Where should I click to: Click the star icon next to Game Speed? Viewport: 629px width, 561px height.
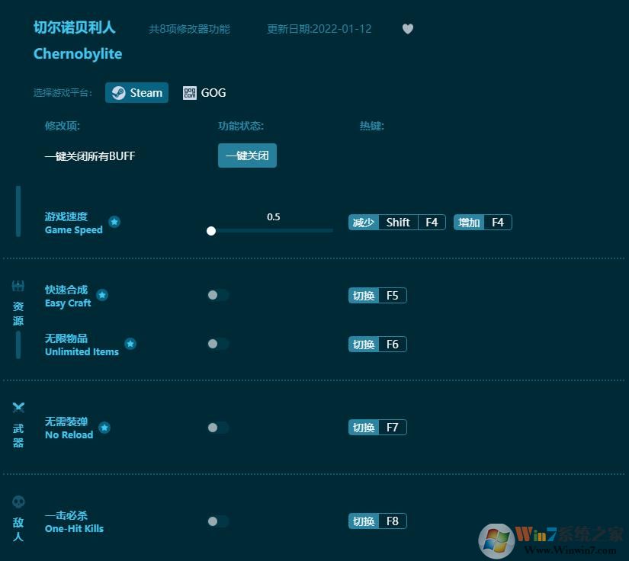tap(114, 222)
